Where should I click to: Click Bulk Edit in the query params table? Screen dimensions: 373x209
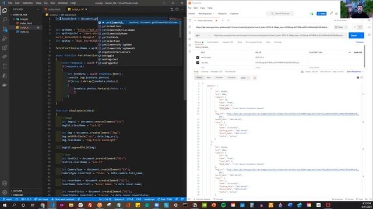(x=358, y=52)
